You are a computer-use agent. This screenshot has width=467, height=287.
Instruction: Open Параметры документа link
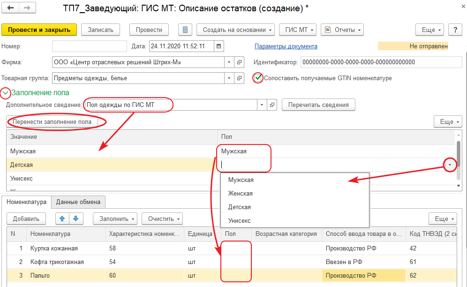point(286,46)
